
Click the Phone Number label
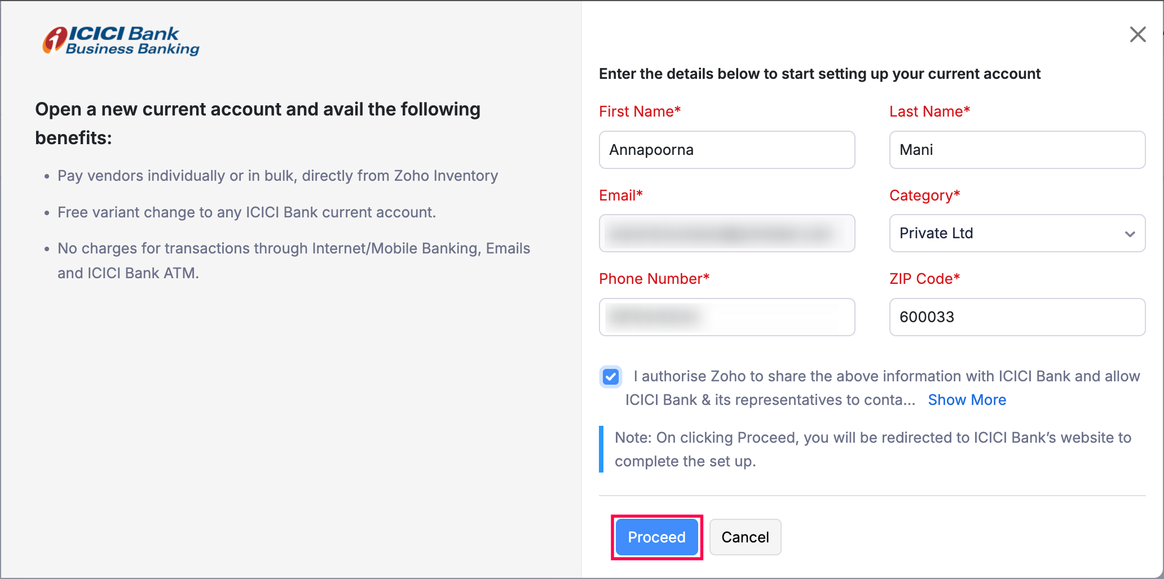(x=654, y=279)
